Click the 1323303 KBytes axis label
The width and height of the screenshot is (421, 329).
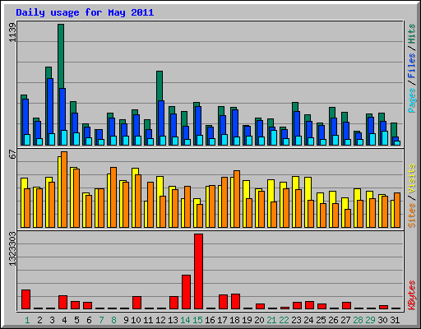[x=12, y=249]
